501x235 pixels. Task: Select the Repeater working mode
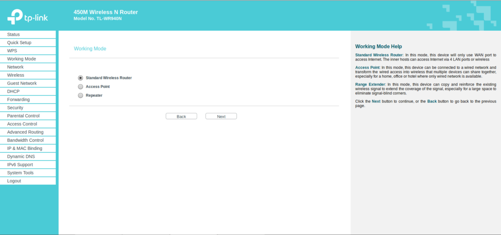click(x=81, y=95)
